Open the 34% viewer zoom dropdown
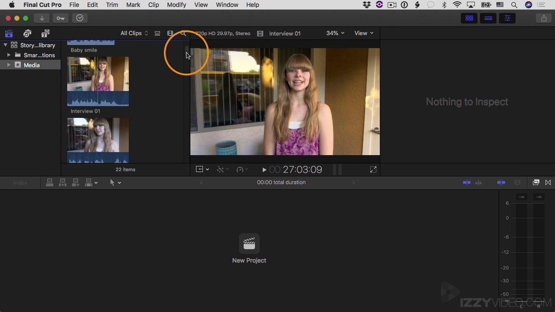Viewport: 555px width, 312px height. [335, 33]
